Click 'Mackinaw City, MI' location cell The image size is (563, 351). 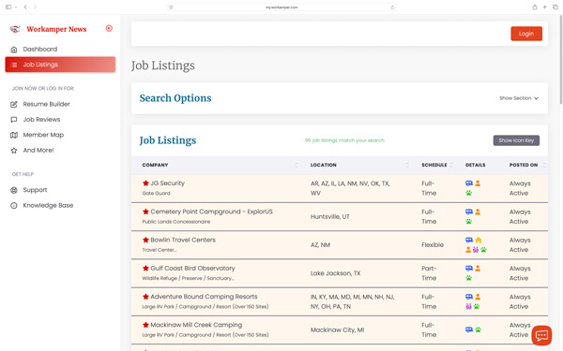337,329
